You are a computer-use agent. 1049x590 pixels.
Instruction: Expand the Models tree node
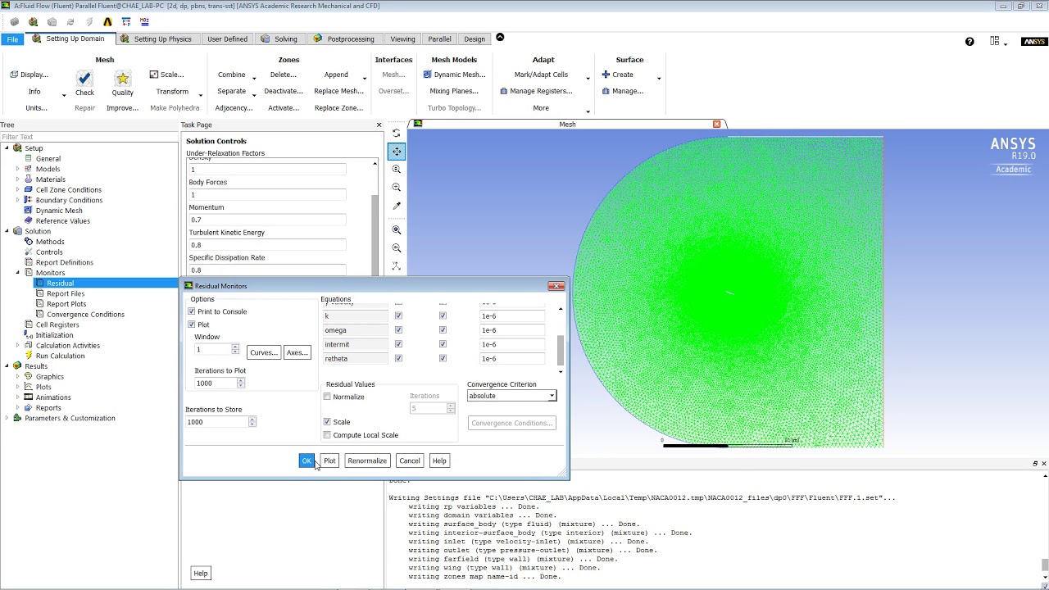pyautogui.click(x=17, y=169)
